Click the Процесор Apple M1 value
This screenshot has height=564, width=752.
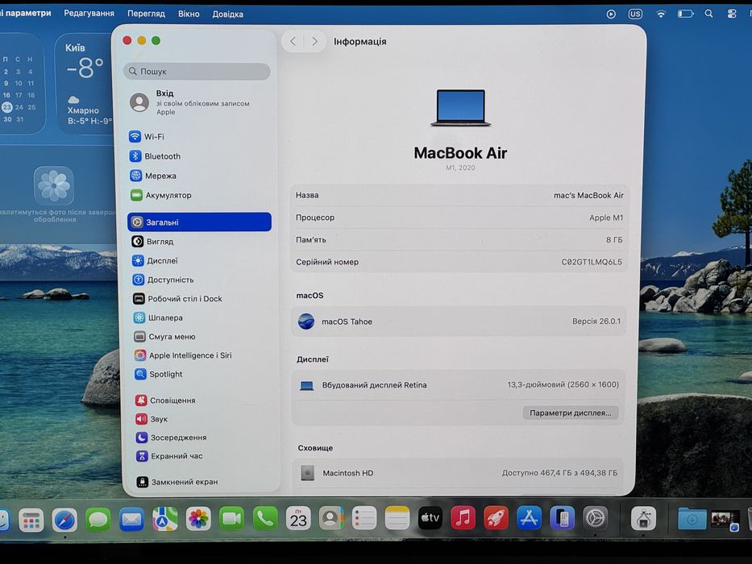(606, 218)
